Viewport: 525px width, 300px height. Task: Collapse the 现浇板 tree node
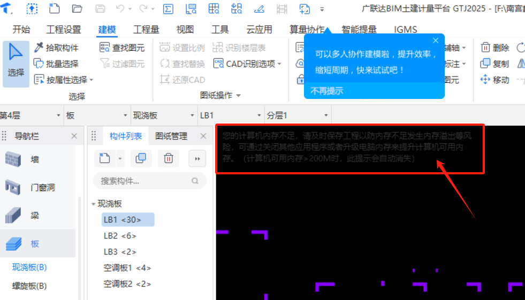pos(94,204)
